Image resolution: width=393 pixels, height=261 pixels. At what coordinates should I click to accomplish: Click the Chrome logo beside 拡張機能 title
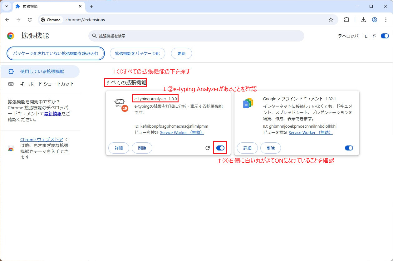[11, 36]
